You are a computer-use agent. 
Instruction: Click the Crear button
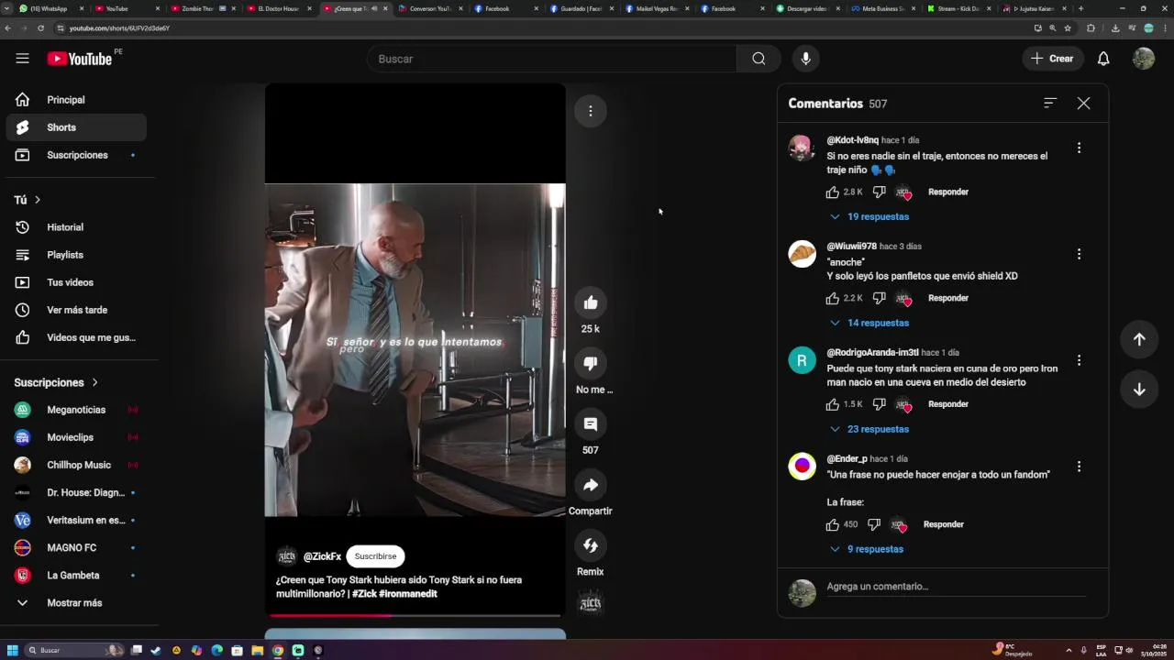coord(1052,59)
